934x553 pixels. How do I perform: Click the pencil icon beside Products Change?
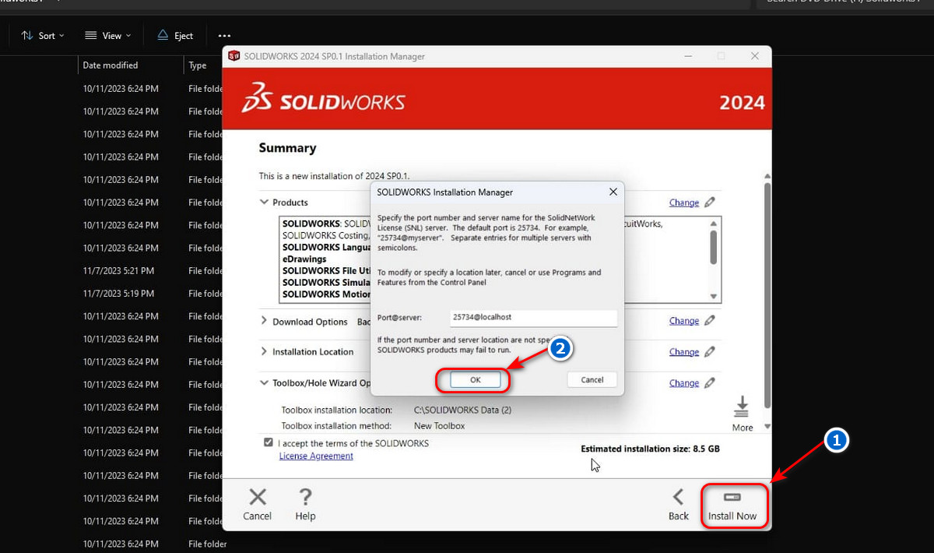point(710,203)
